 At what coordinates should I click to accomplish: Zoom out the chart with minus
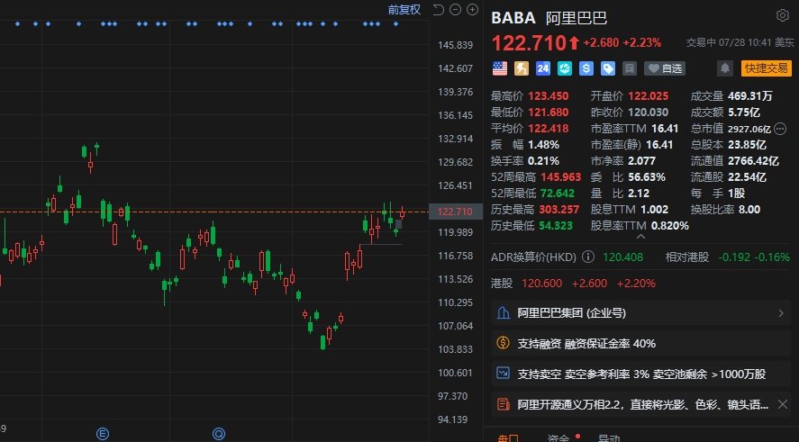456,9
